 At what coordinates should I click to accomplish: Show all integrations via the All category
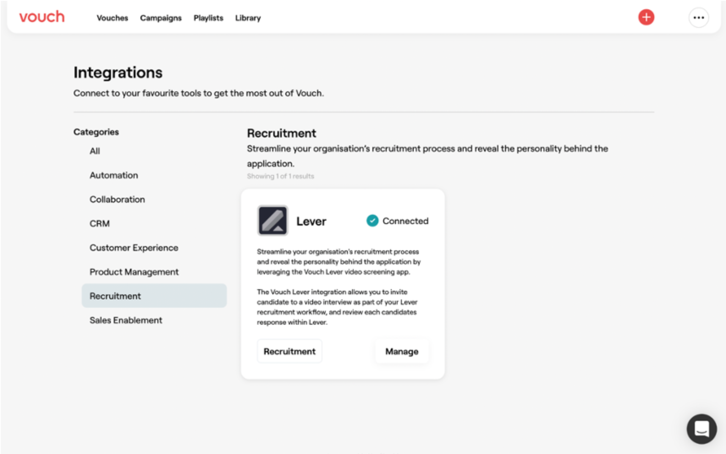pos(94,151)
